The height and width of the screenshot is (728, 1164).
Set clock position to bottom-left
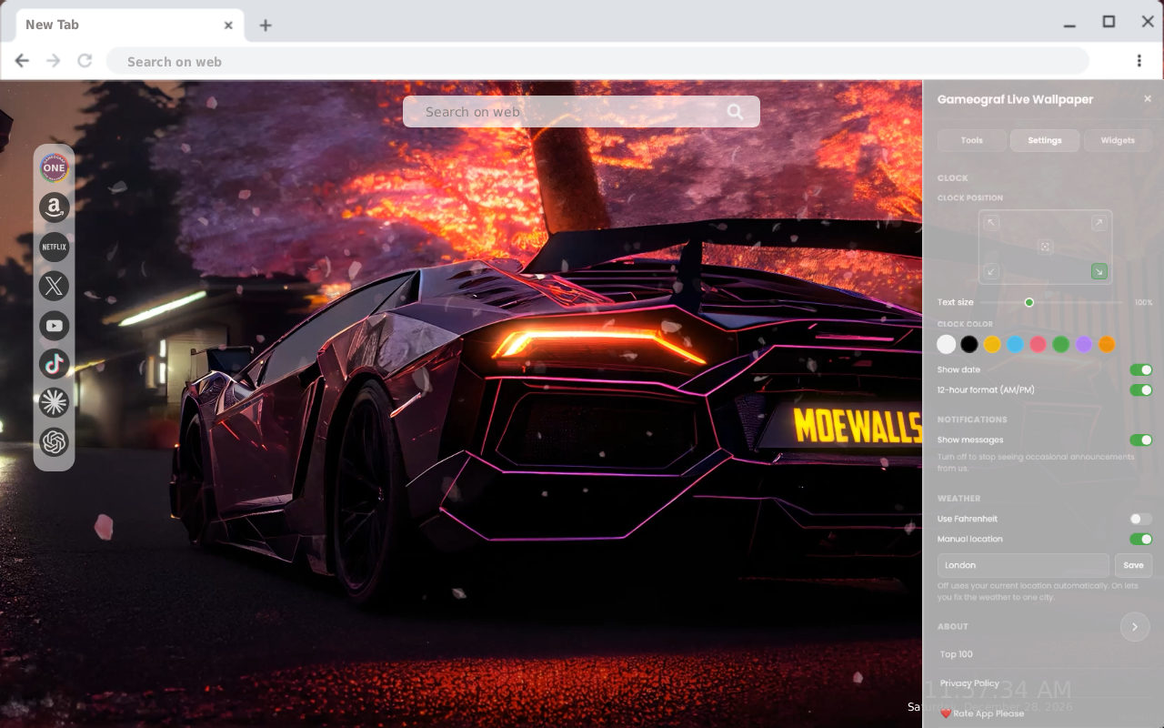(x=992, y=271)
